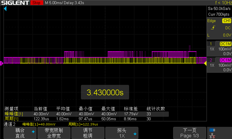Click the LAN network status icon
The height and width of the screenshot is (139, 232).
(x=212, y=136)
